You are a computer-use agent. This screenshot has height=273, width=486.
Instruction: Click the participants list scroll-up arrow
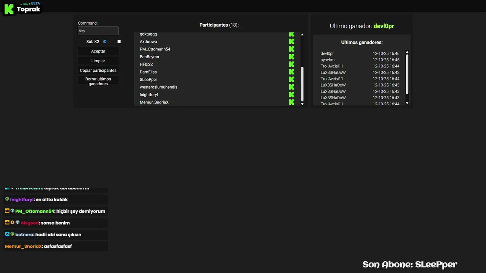(x=302, y=35)
